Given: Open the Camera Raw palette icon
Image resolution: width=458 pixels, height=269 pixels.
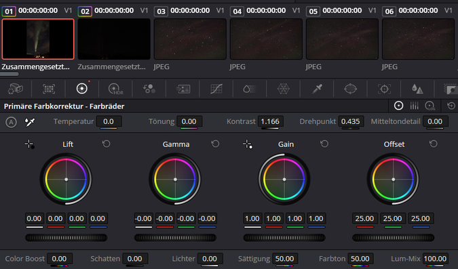Looking at the screenshot, I should pos(15,89).
